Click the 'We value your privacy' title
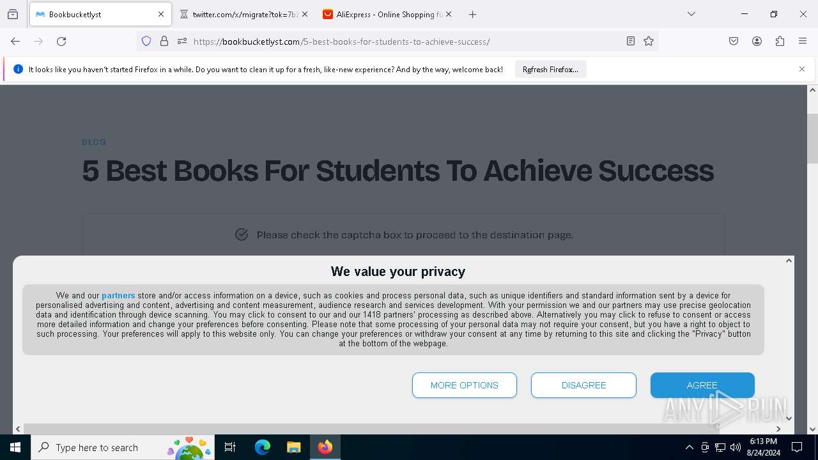The height and width of the screenshot is (460, 818). click(x=398, y=272)
